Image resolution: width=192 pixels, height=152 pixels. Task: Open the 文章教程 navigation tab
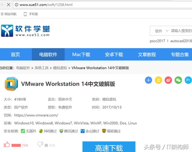tap(147, 54)
